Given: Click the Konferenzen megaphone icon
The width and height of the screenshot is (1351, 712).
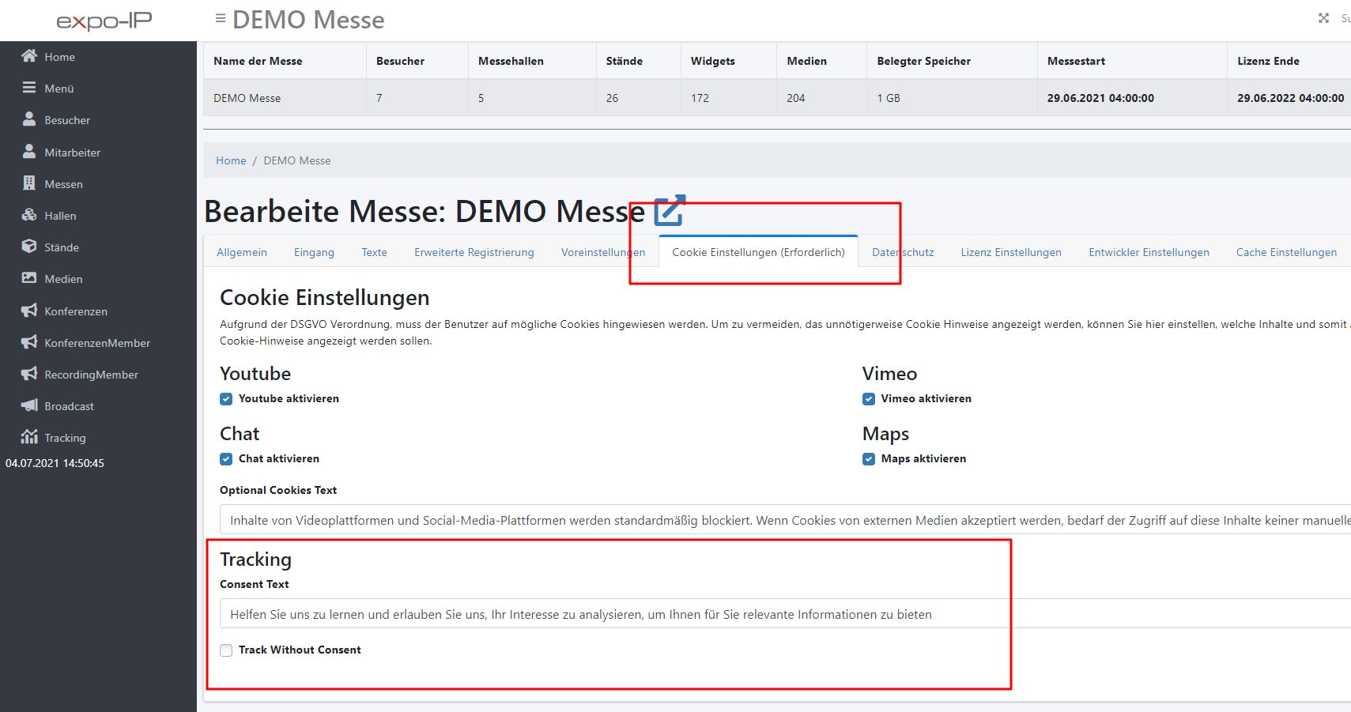Looking at the screenshot, I should point(29,311).
